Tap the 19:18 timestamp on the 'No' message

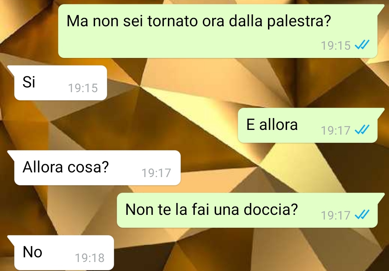[x=90, y=258]
